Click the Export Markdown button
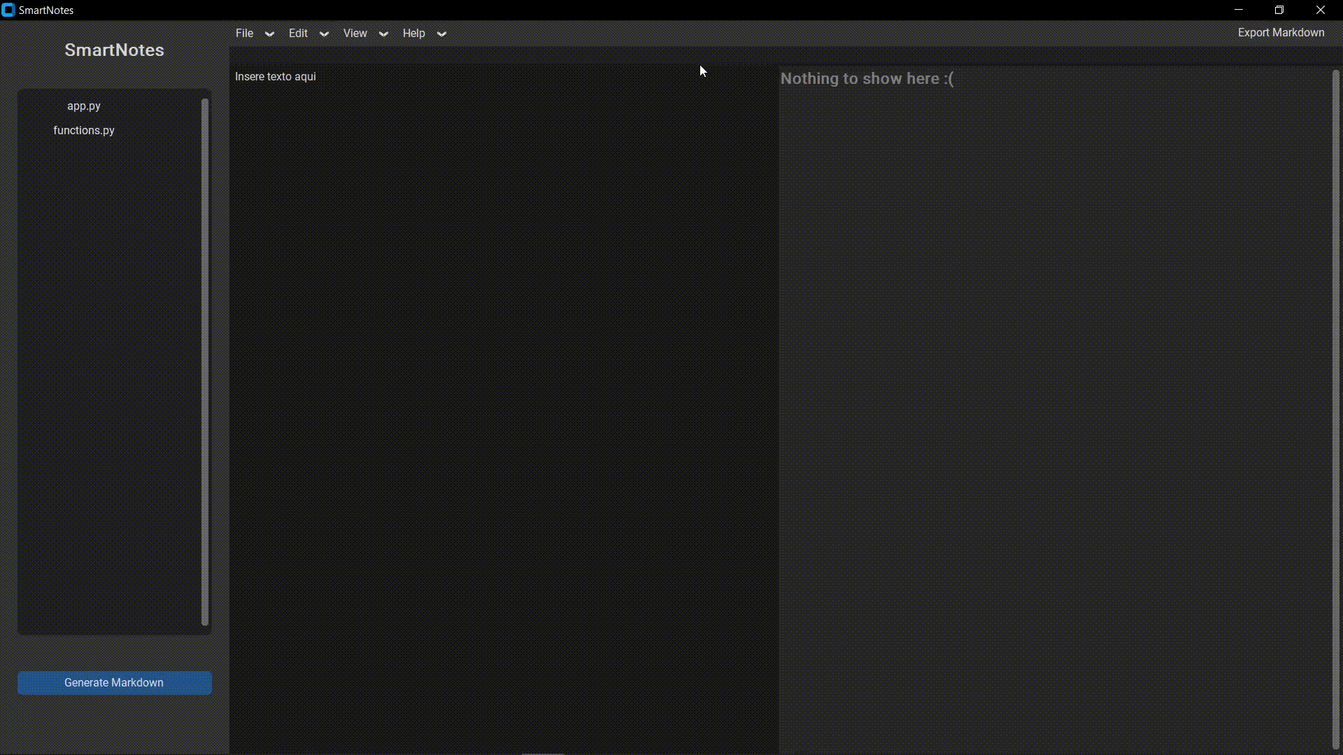1343x755 pixels. pyautogui.click(x=1281, y=33)
